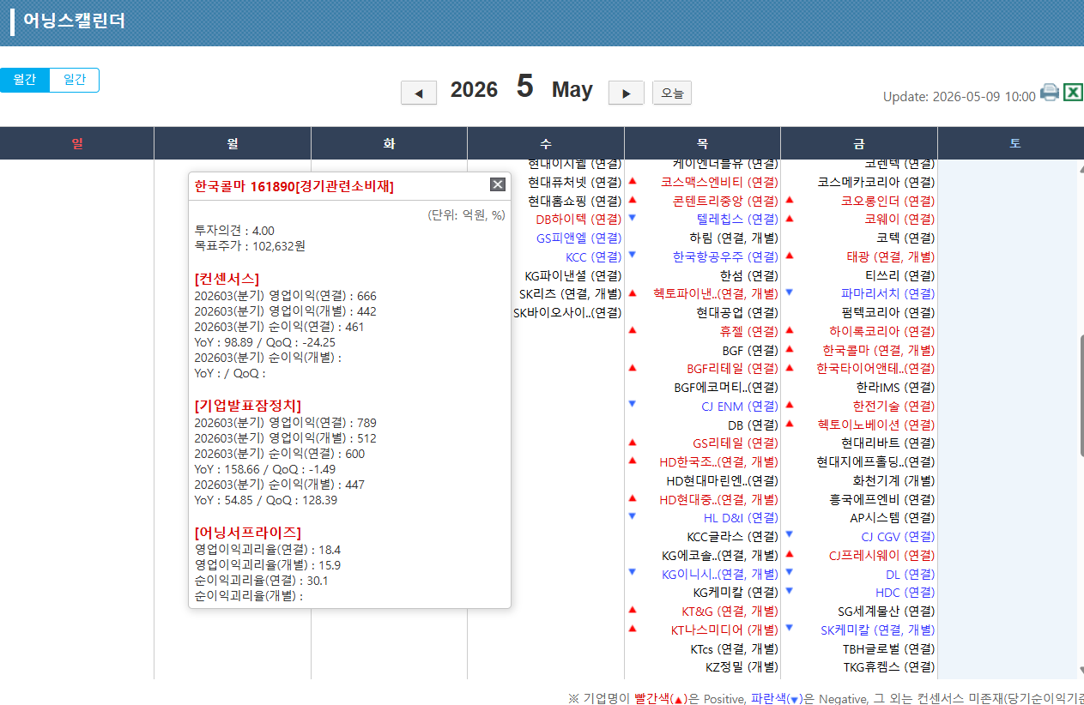Open the GS피앤엘 (연결) entry
The height and width of the screenshot is (705, 1084).
click(x=579, y=238)
